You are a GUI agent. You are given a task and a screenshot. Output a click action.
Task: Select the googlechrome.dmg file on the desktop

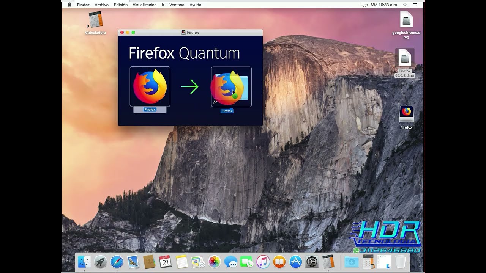[406, 20]
